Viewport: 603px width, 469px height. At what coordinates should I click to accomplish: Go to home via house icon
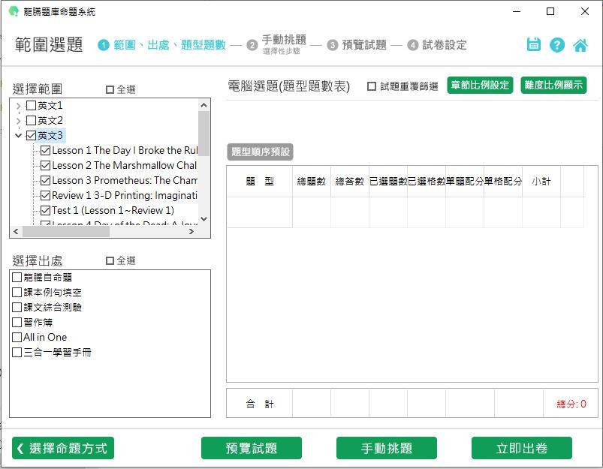click(580, 45)
